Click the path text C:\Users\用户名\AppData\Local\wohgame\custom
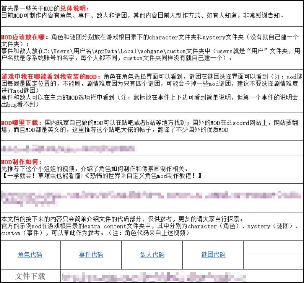304x283 pixels. [x=115, y=51]
